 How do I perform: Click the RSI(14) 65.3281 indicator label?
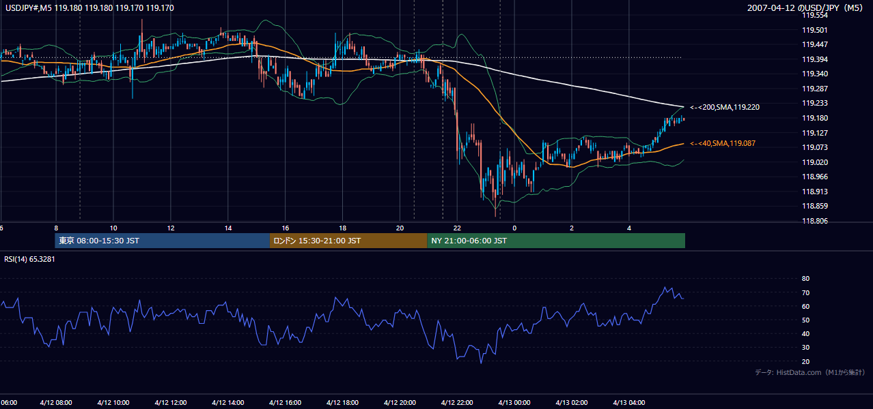[x=31, y=260]
